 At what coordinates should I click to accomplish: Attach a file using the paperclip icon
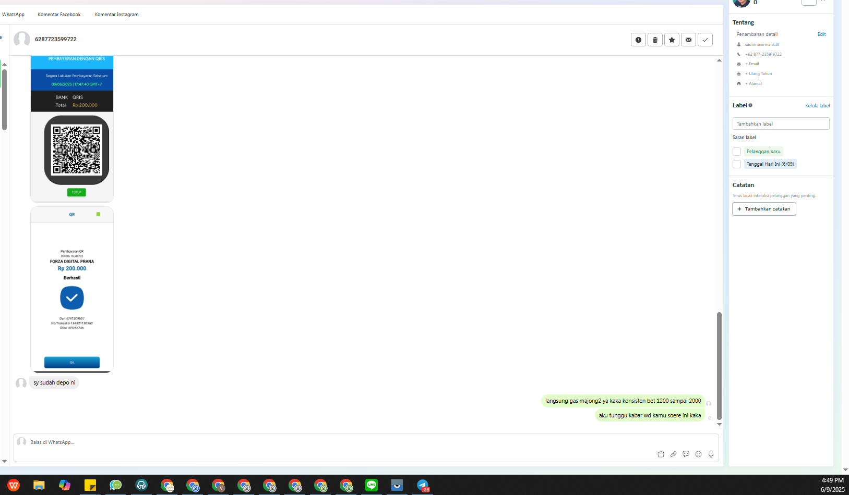[673, 454]
